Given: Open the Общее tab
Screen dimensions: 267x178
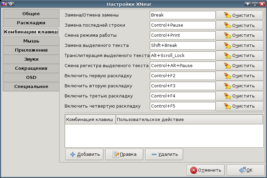Looking at the screenshot, I should point(31,13).
